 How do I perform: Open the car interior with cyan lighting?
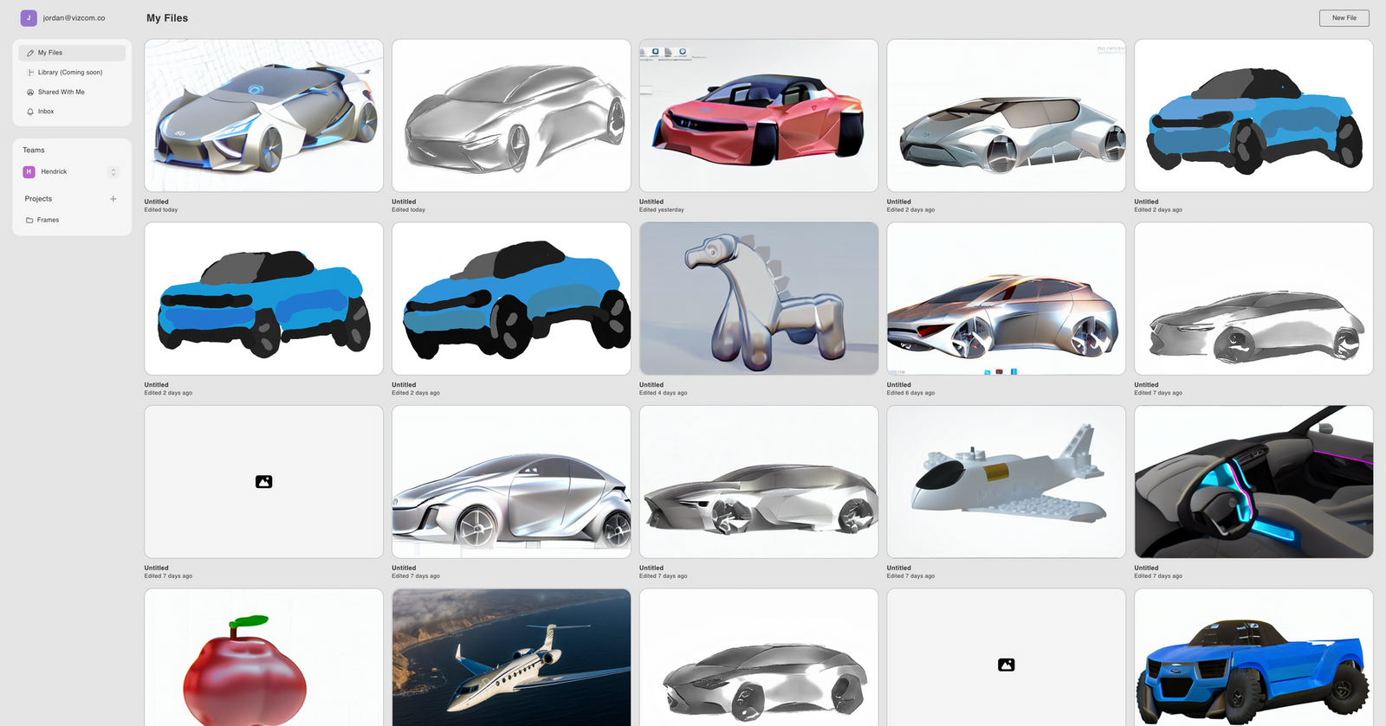pos(1253,482)
